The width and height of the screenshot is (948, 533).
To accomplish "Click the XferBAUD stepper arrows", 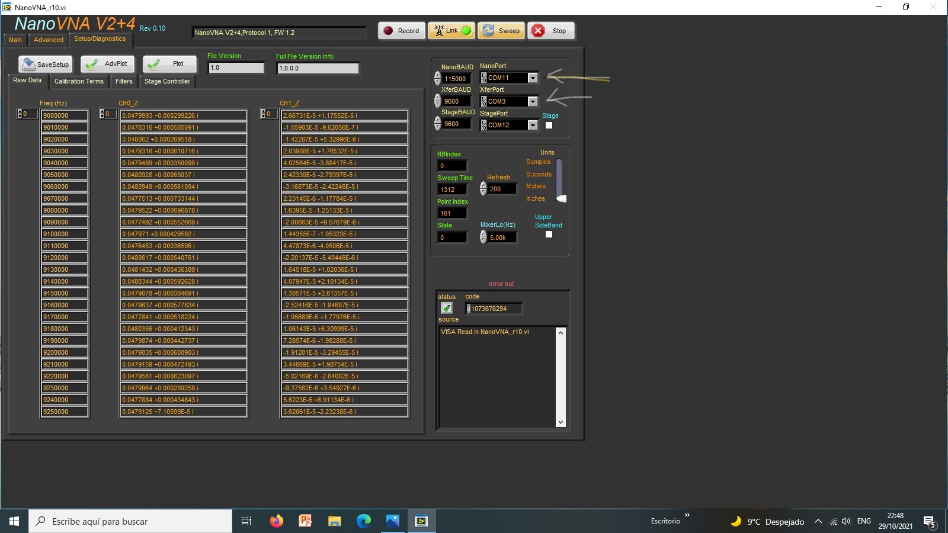I will 438,101.
